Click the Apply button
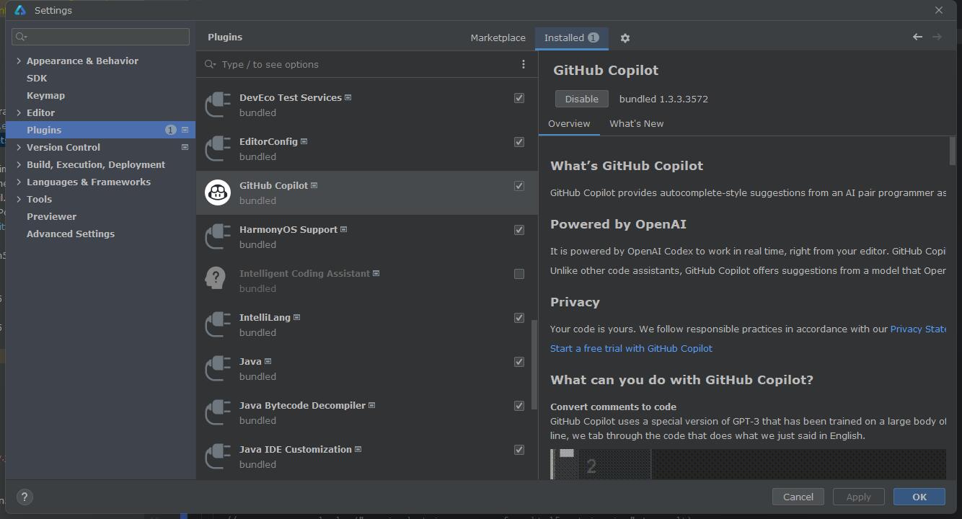Screen dimensions: 962x519 [x=858, y=497]
